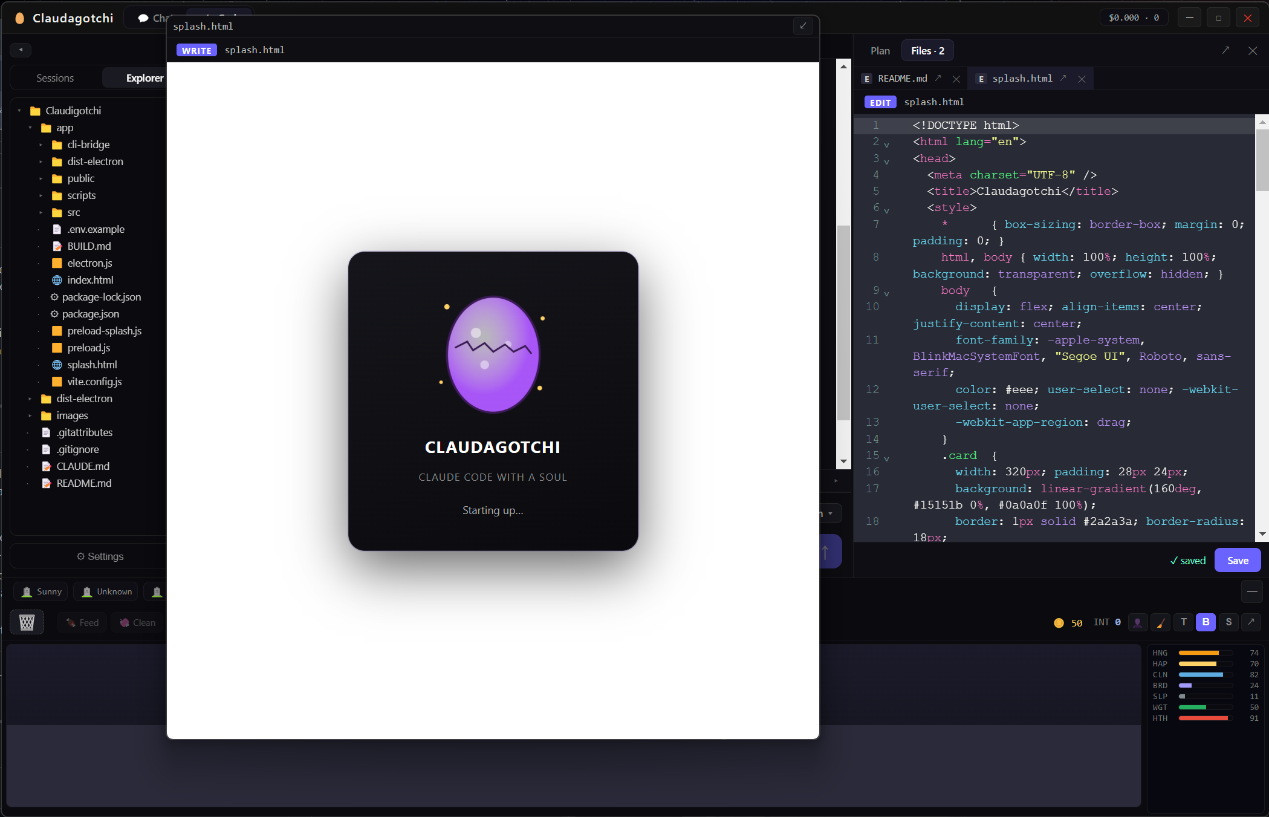
Task: Collapse the splash.html preview popup
Action: [803, 26]
